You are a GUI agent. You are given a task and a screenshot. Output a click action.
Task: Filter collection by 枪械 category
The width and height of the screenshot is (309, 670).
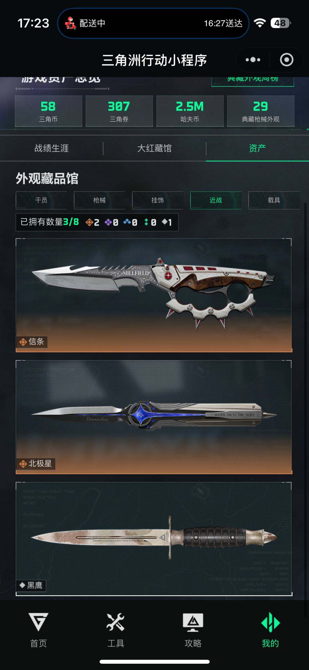click(99, 200)
